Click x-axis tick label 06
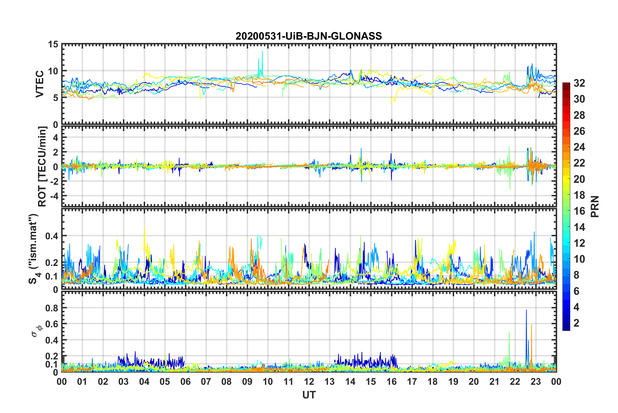 [x=186, y=382]
